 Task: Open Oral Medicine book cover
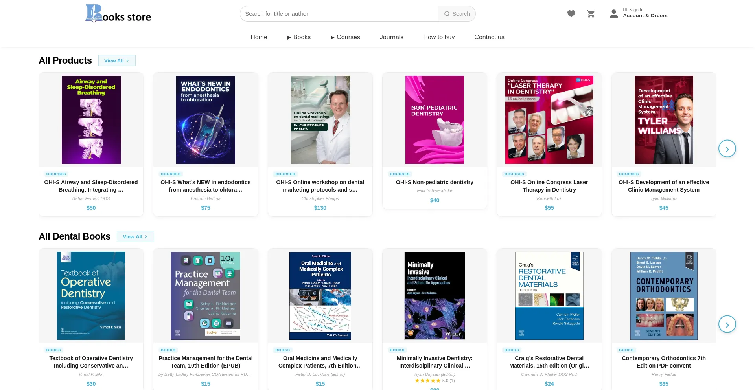tap(320, 296)
